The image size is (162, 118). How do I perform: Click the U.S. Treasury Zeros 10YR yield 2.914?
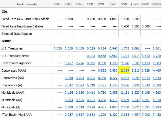(x=136, y=56)
